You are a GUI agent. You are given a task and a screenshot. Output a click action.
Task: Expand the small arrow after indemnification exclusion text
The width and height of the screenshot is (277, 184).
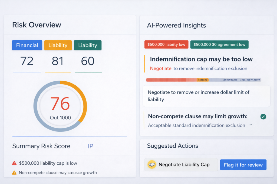pyautogui.click(x=250, y=125)
